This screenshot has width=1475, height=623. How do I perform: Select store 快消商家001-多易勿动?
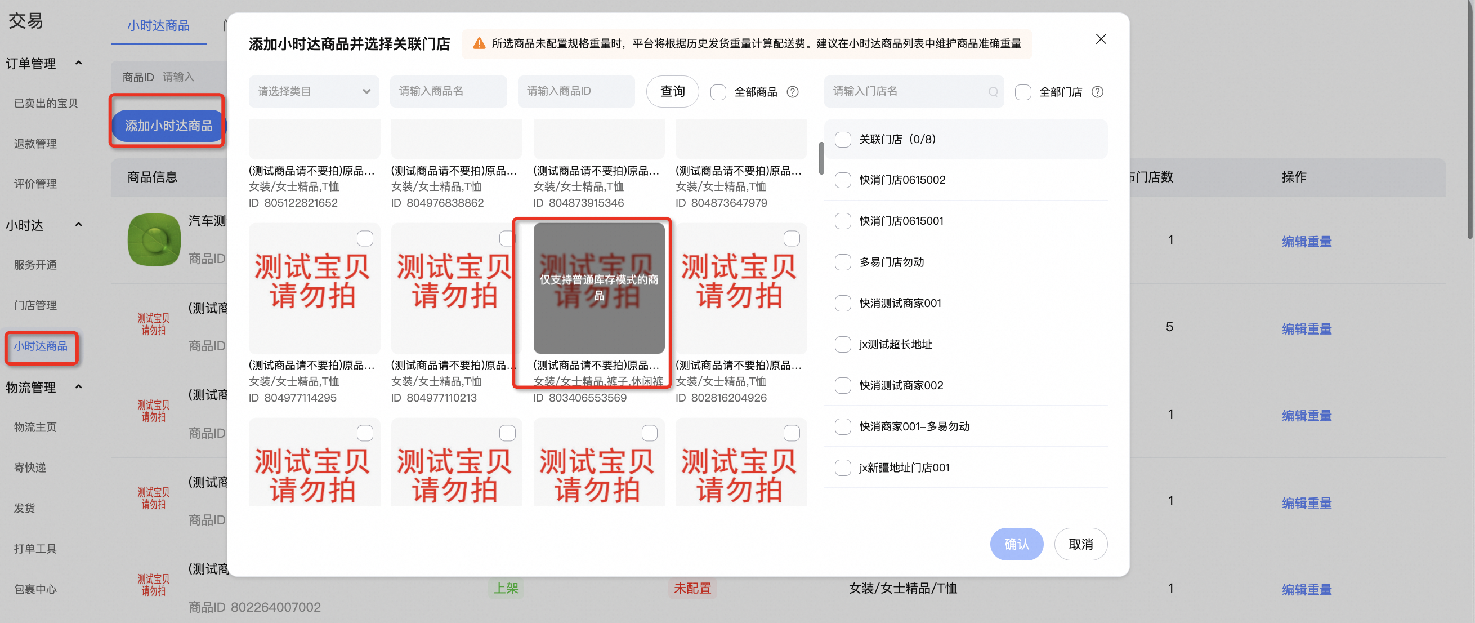coord(843,426)
